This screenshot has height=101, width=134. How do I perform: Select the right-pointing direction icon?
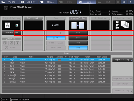[11, 43]
